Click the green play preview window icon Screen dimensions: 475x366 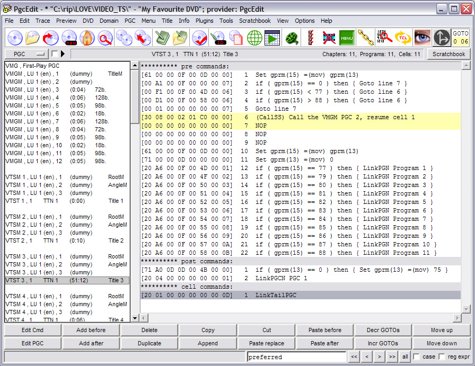coord(272,38)
